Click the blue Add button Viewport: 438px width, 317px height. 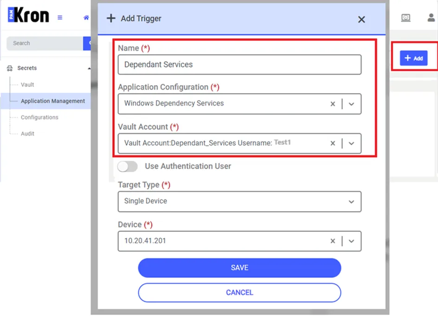413,58
